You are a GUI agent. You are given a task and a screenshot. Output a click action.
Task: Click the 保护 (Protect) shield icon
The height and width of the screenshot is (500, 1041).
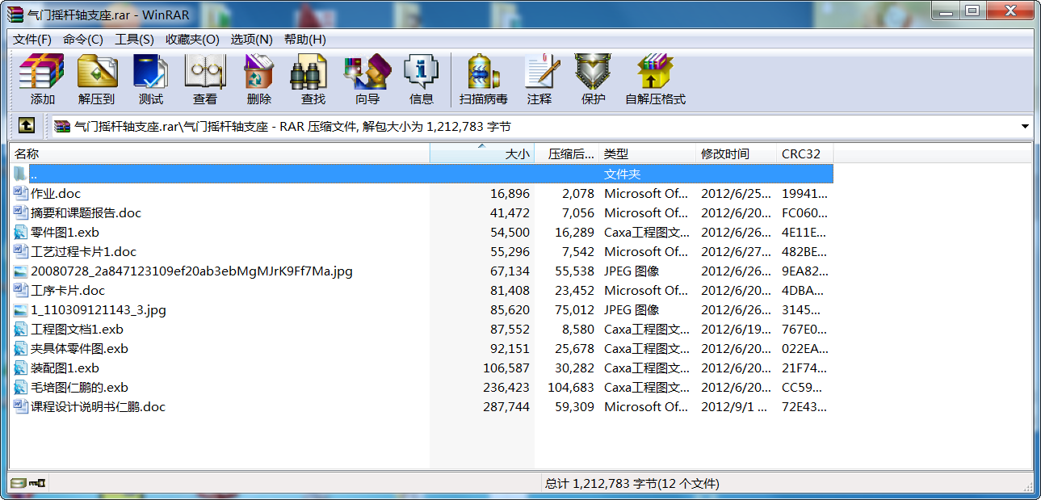594,79
